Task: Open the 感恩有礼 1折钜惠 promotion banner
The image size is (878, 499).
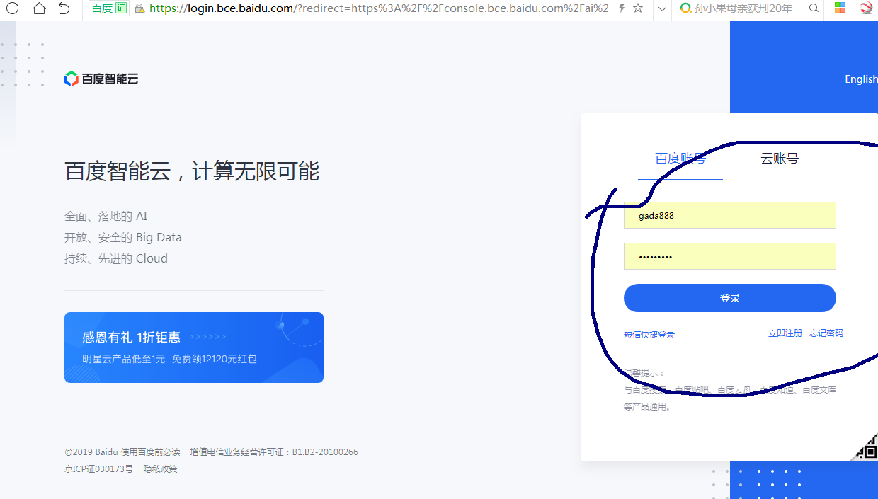Action: coord(194,348)
